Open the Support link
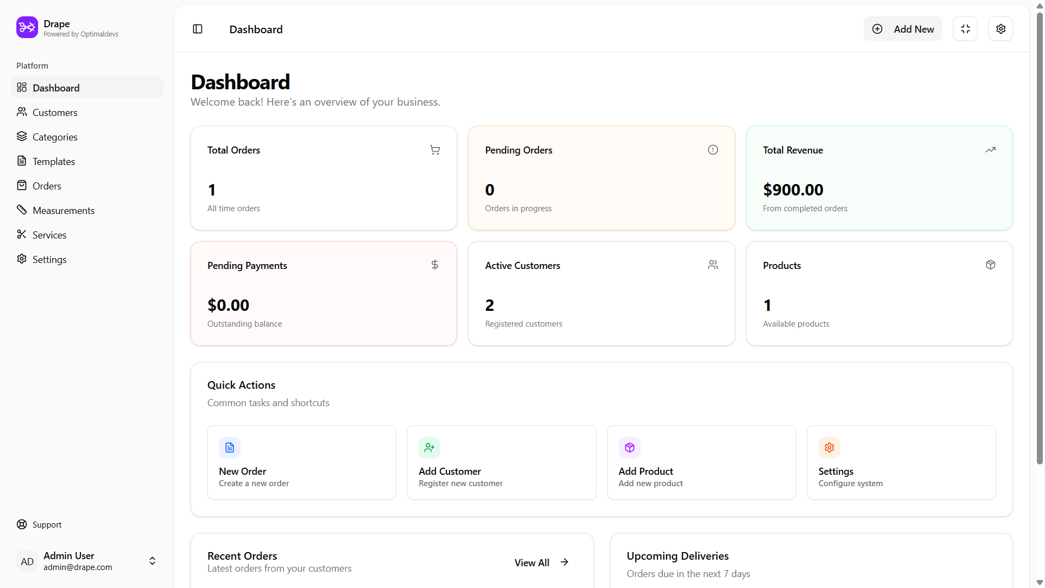The width and height of the screenshot is (1045, 588). tap(46, 524)
